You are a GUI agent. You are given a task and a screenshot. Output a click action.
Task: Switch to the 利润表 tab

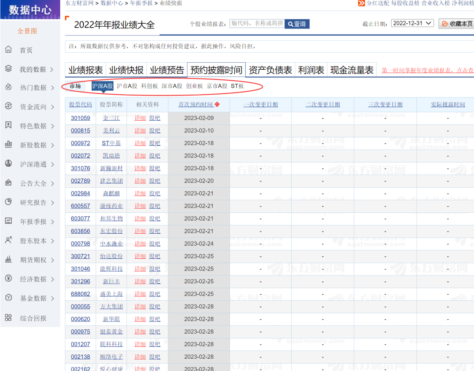coord(311,70)
